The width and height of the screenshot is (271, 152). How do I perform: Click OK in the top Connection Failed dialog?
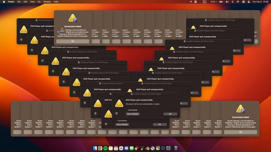point(73,41)
